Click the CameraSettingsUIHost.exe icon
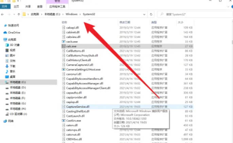The height and width of the screenshot is (143, 233). coord(64,69)
